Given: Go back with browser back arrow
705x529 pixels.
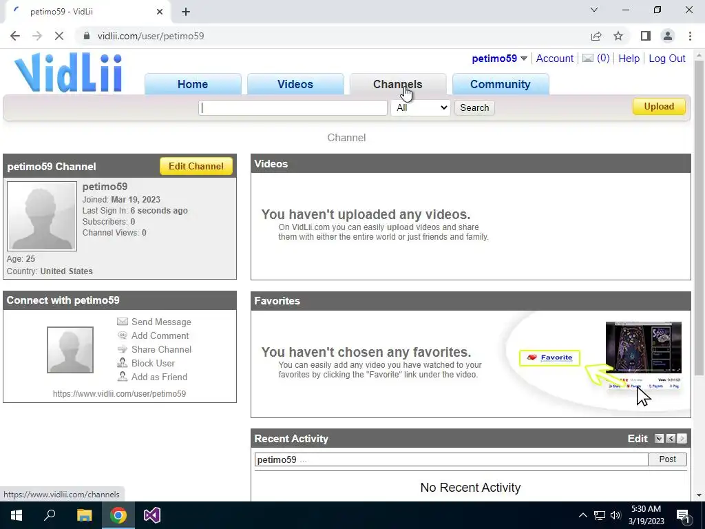Looking at the screenshot, I should point(15,36).
